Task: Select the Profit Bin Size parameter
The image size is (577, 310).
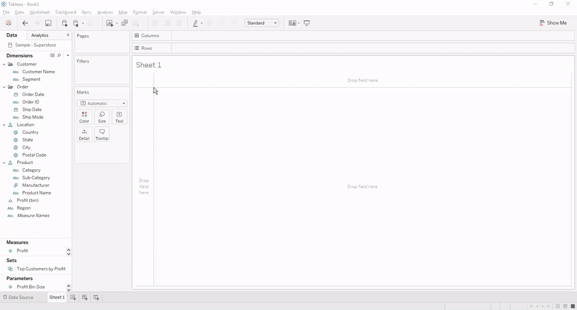Action: coord(31,287)
